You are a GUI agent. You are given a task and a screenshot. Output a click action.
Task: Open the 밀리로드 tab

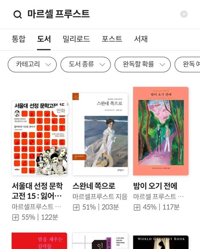pyautogui.click(x=76, y=39)
